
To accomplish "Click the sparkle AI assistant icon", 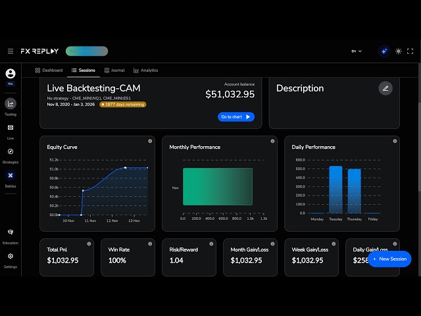I will pyautogui.click(x=384, y=51).
